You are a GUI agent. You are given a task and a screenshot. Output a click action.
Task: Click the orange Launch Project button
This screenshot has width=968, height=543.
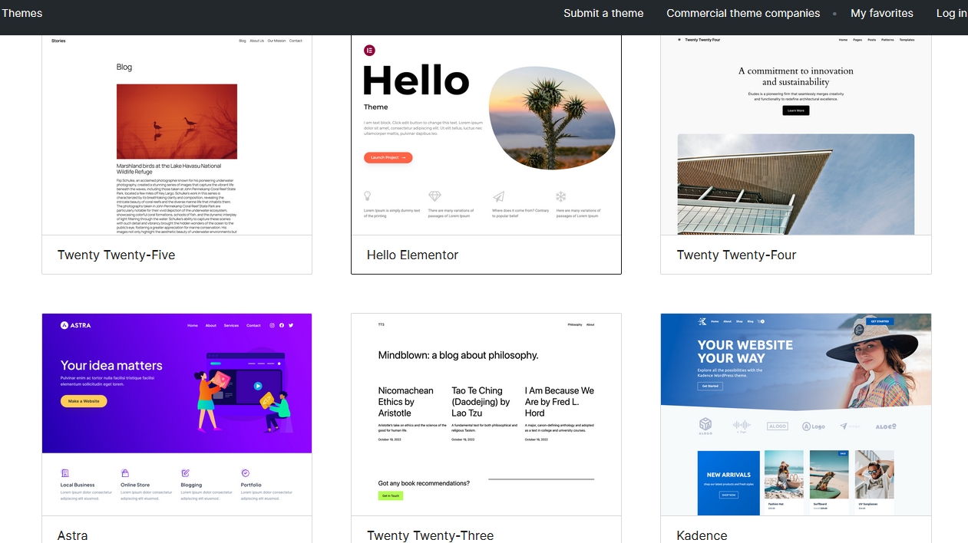[388, 157]
